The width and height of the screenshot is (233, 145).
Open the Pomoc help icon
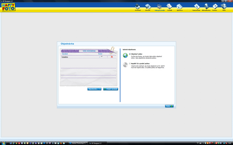[215, 7]
